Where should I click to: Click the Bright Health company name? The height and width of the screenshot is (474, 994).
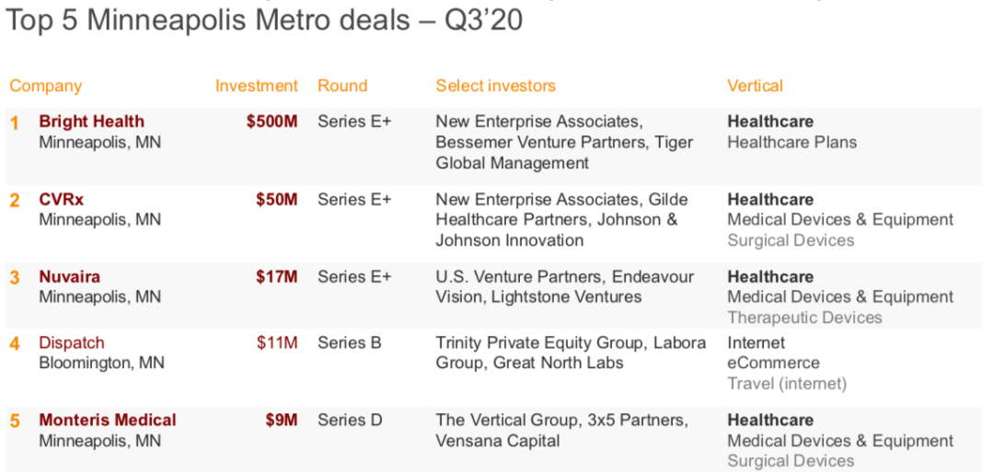[x=91, y=121]
